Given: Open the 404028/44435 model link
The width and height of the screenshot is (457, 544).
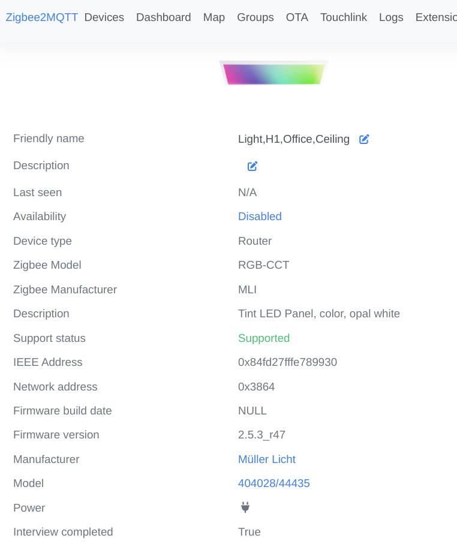Looking at the screenshot, I should pos(274,483).
